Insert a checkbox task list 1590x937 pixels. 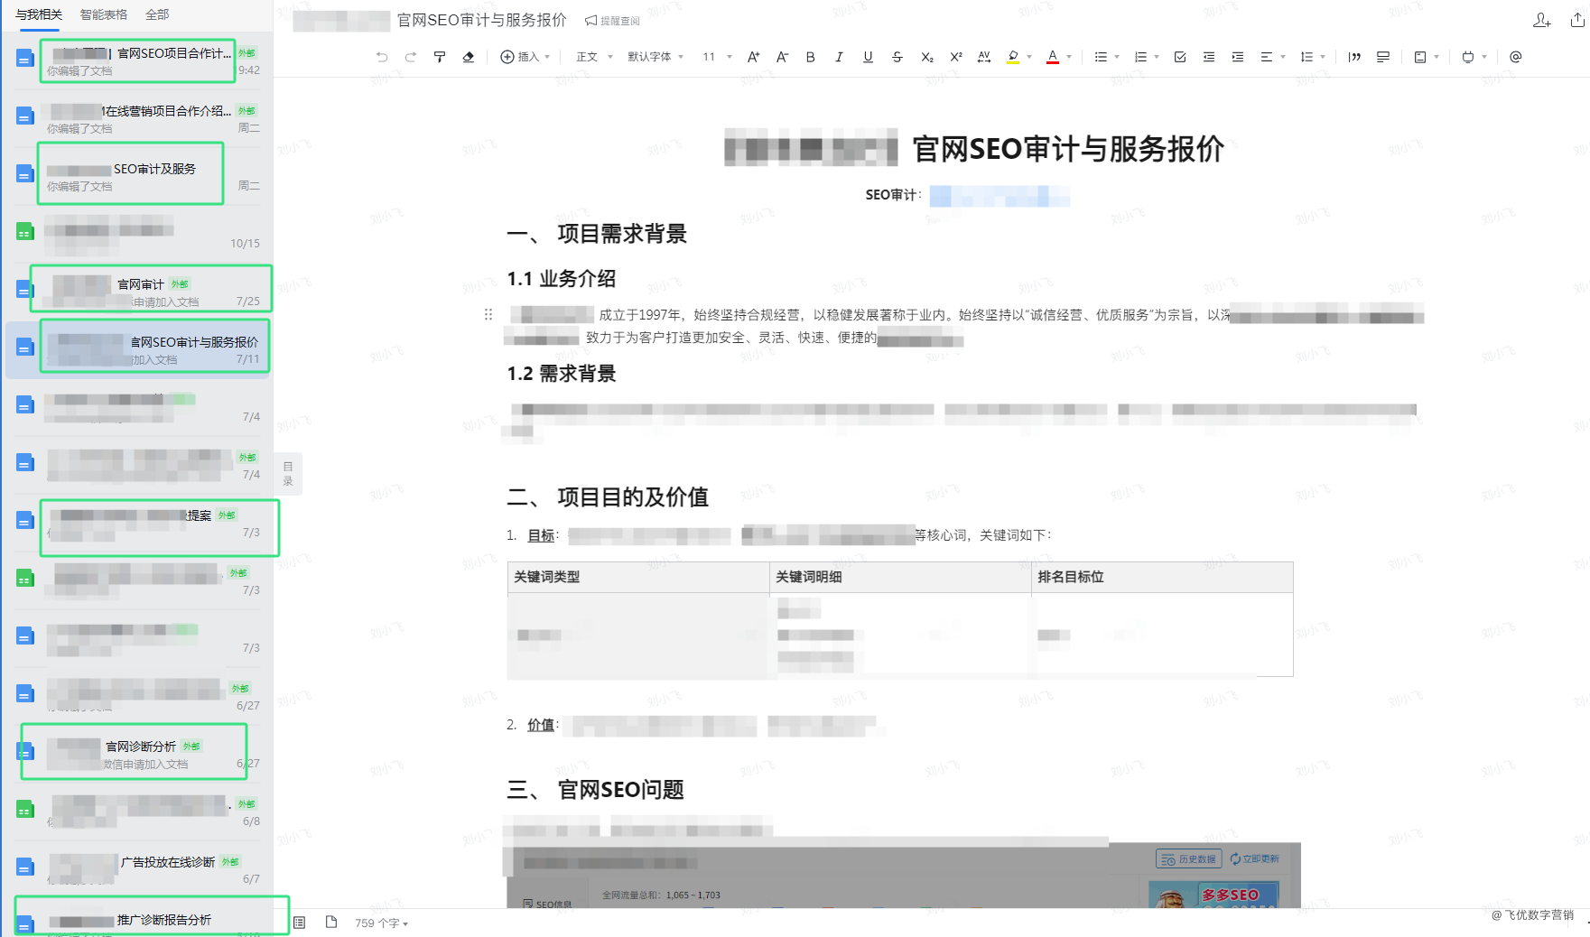1180,57
